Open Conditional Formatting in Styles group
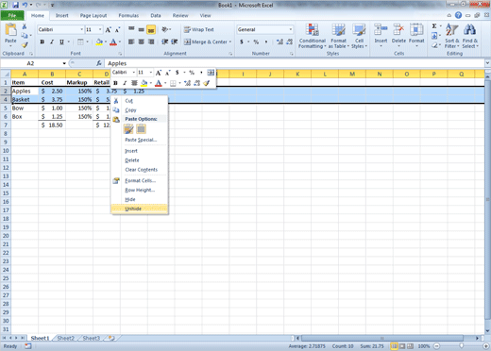 tap(313, 36)
